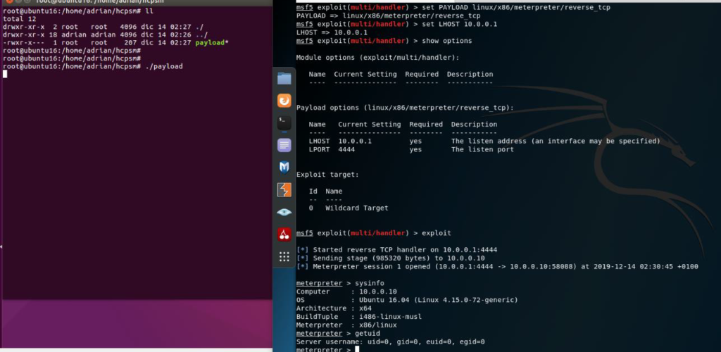
Task: Click 'Computer : 10.0.0.10' line
Action: click(x=346, y=291)
